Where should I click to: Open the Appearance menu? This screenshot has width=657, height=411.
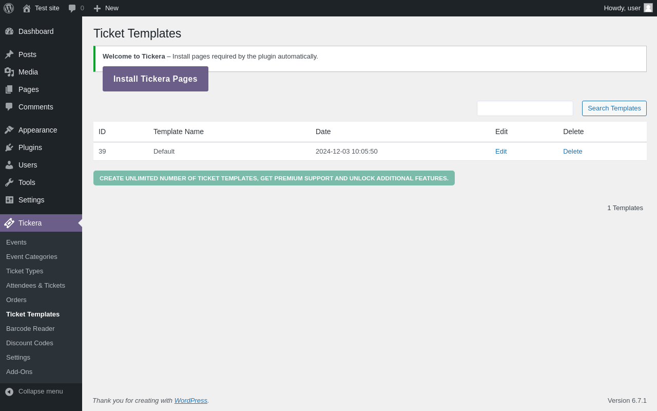tap(37, 130)
